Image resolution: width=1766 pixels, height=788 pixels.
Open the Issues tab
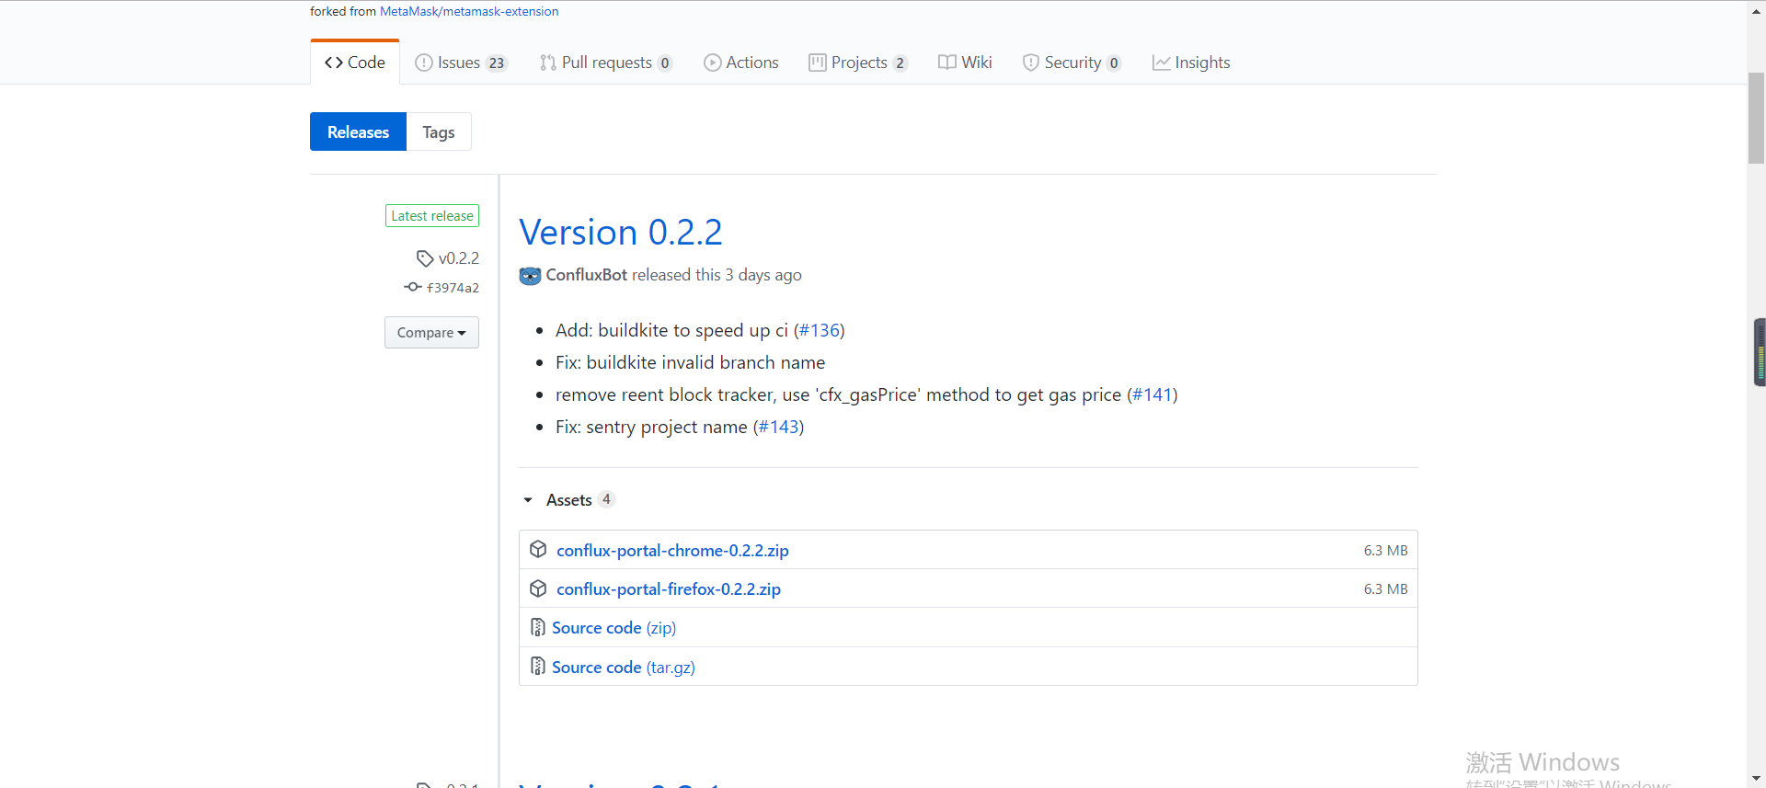pyautogui.click(x=461, y=63)
